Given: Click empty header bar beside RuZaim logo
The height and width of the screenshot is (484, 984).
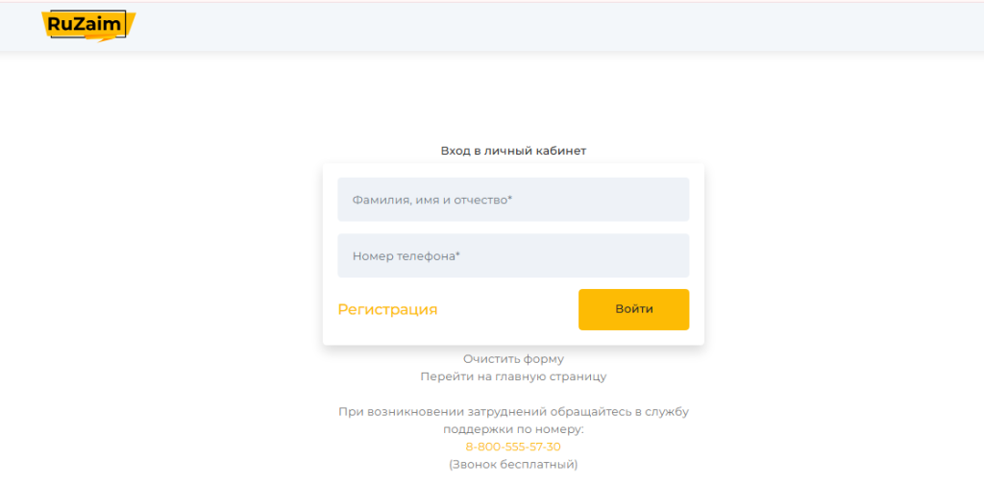Looking at the screenshot, I should [x=553, y=26].
